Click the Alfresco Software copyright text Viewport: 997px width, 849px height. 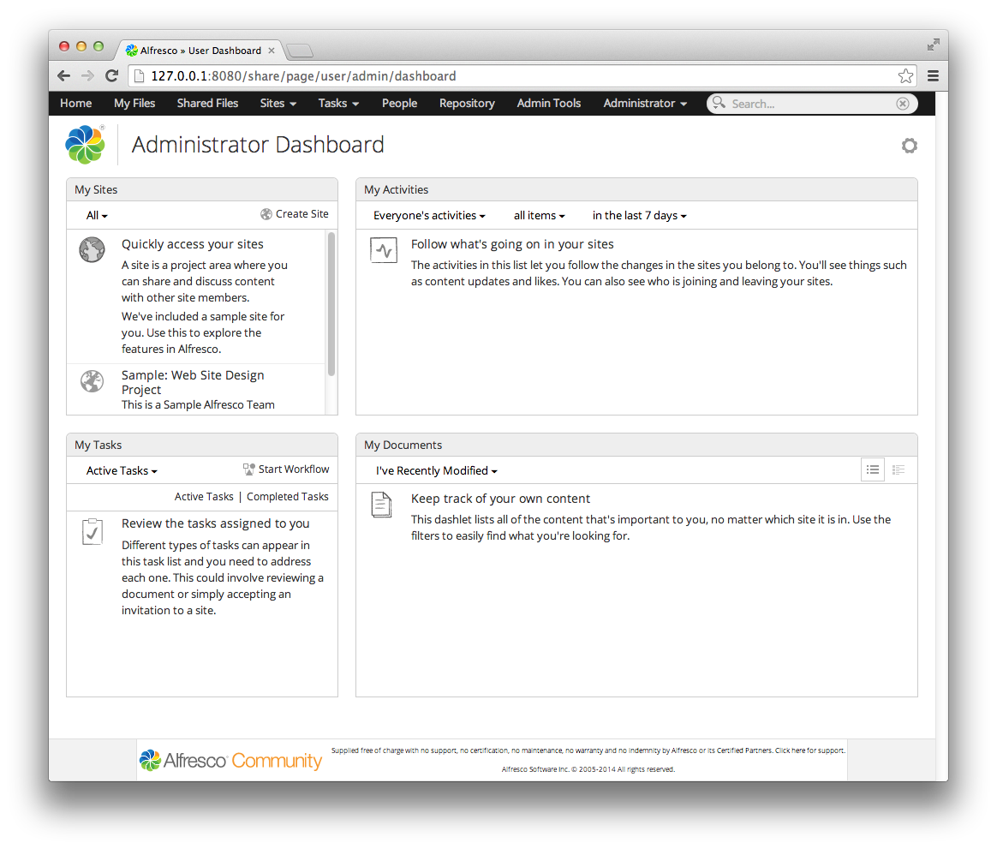coord(588,769)
